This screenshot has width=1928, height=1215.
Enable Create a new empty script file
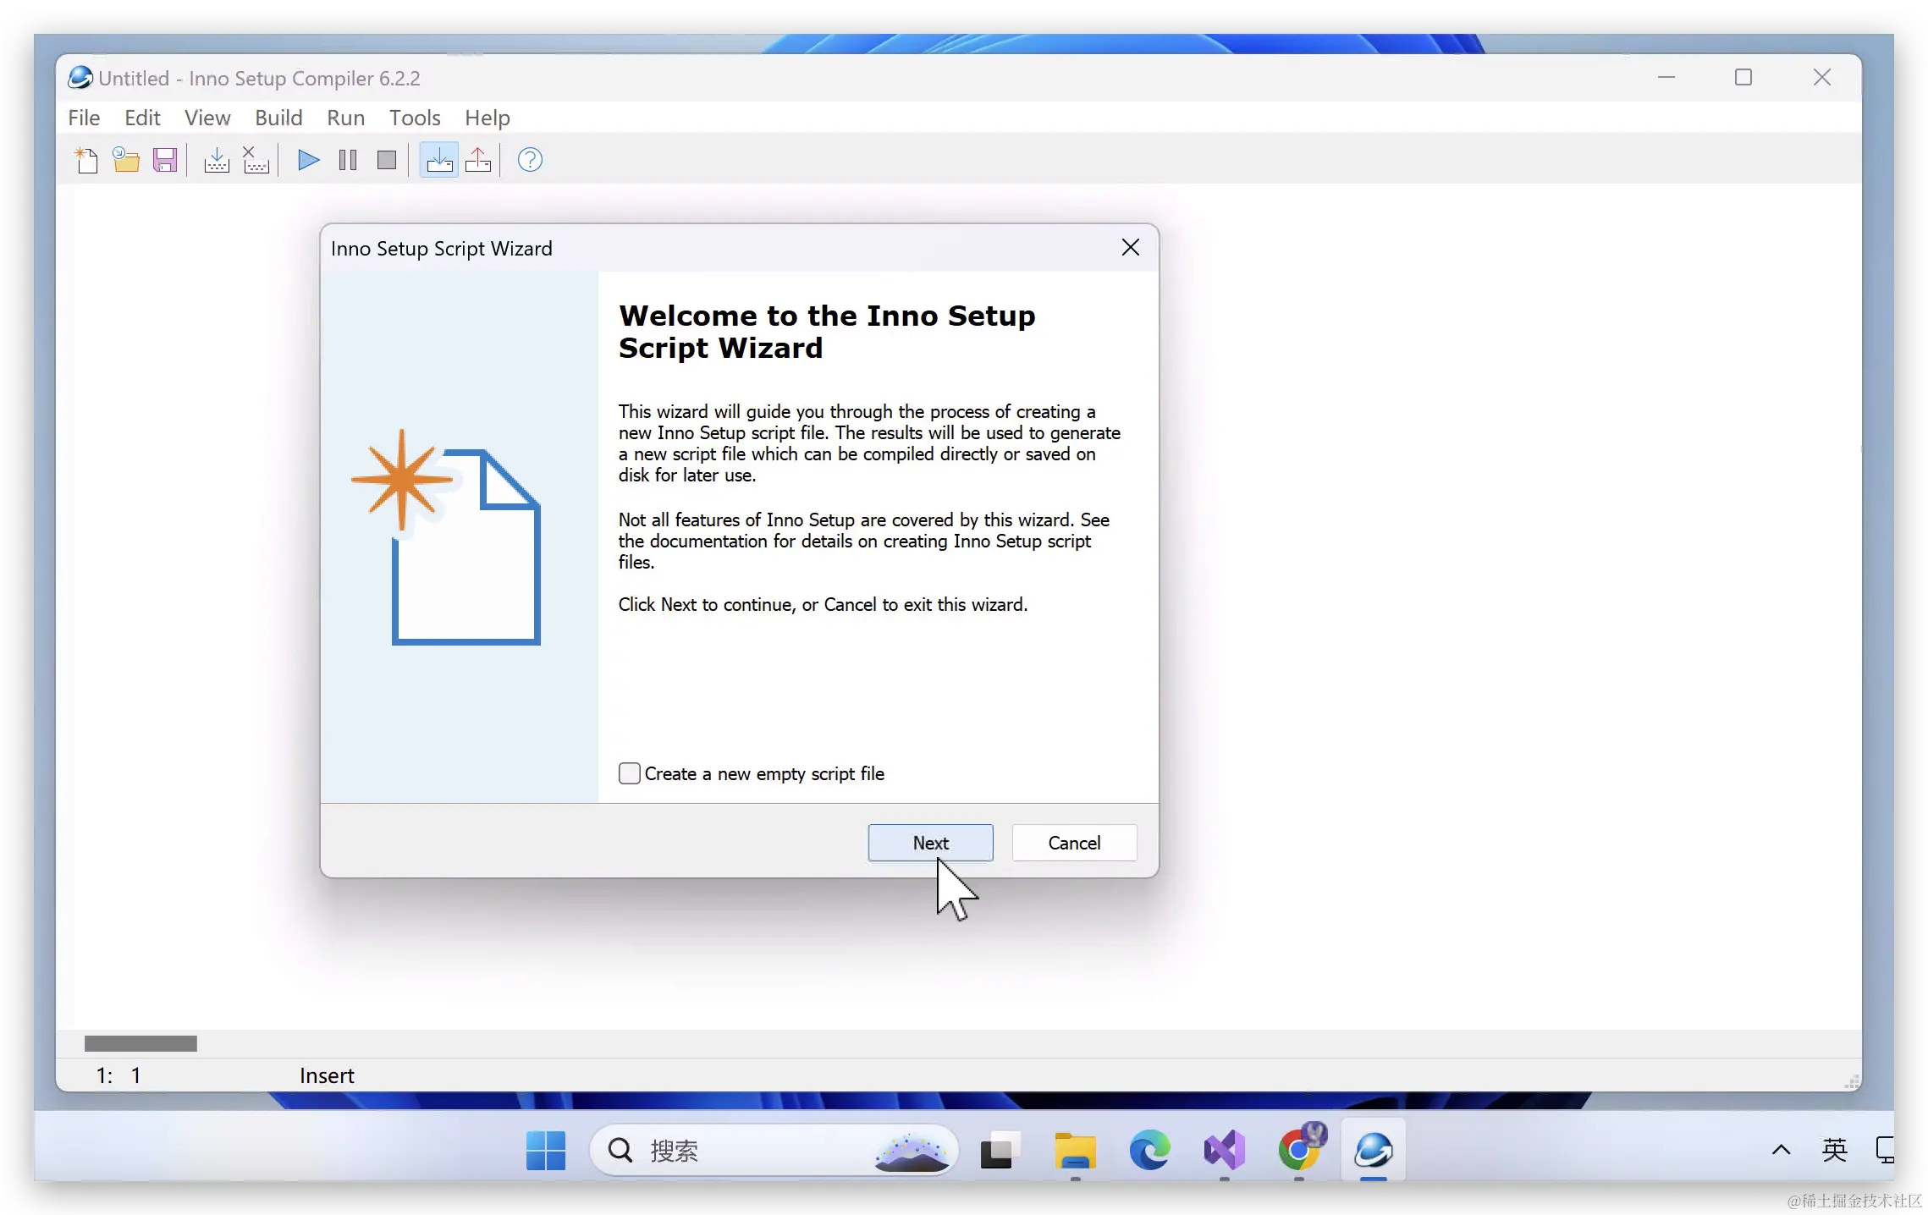tap(629, 773)
